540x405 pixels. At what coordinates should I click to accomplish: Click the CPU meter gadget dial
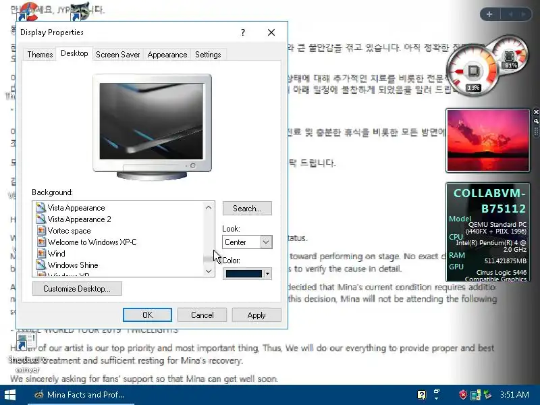point(473,72)
